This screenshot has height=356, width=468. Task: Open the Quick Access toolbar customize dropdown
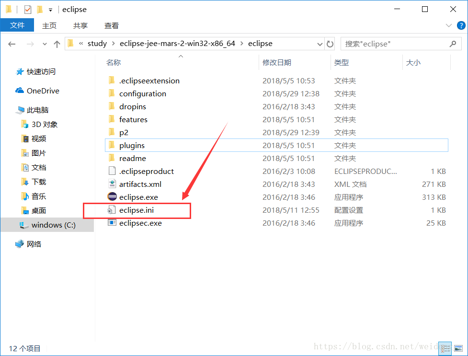[50, 9]
